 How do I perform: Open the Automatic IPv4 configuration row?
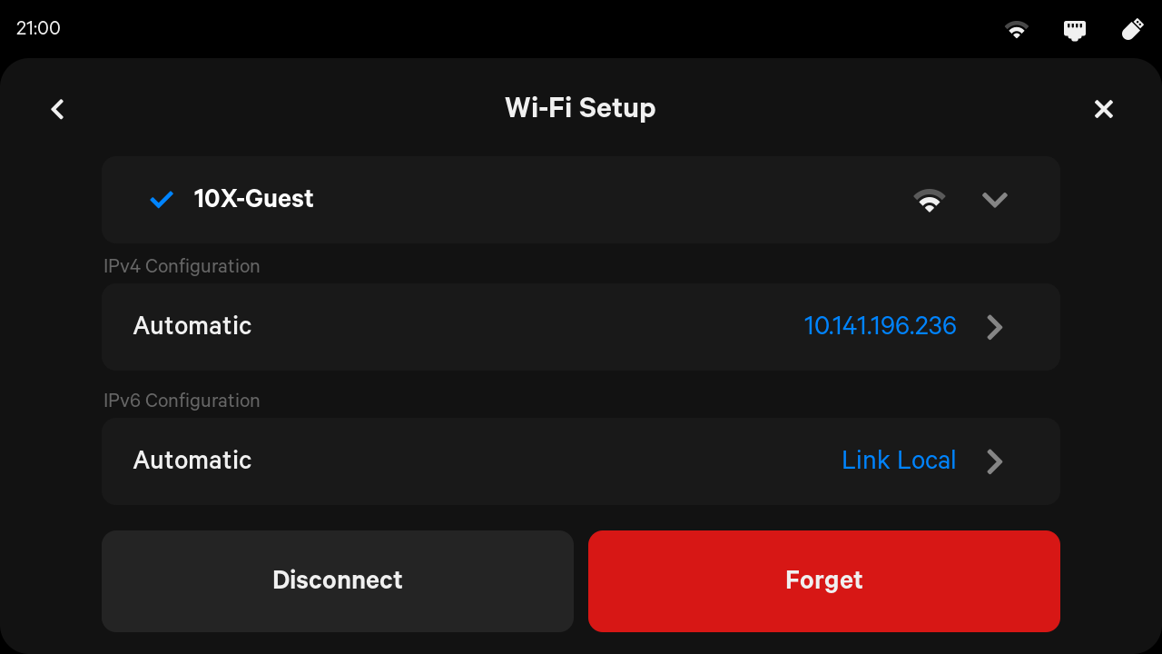point(581,327)
